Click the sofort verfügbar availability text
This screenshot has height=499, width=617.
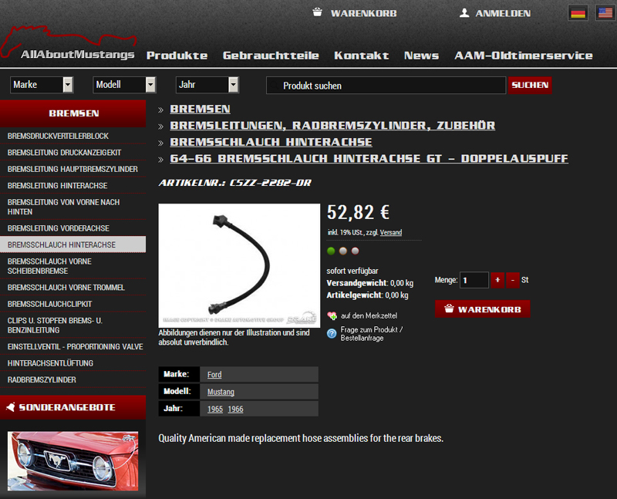(352, 271)
